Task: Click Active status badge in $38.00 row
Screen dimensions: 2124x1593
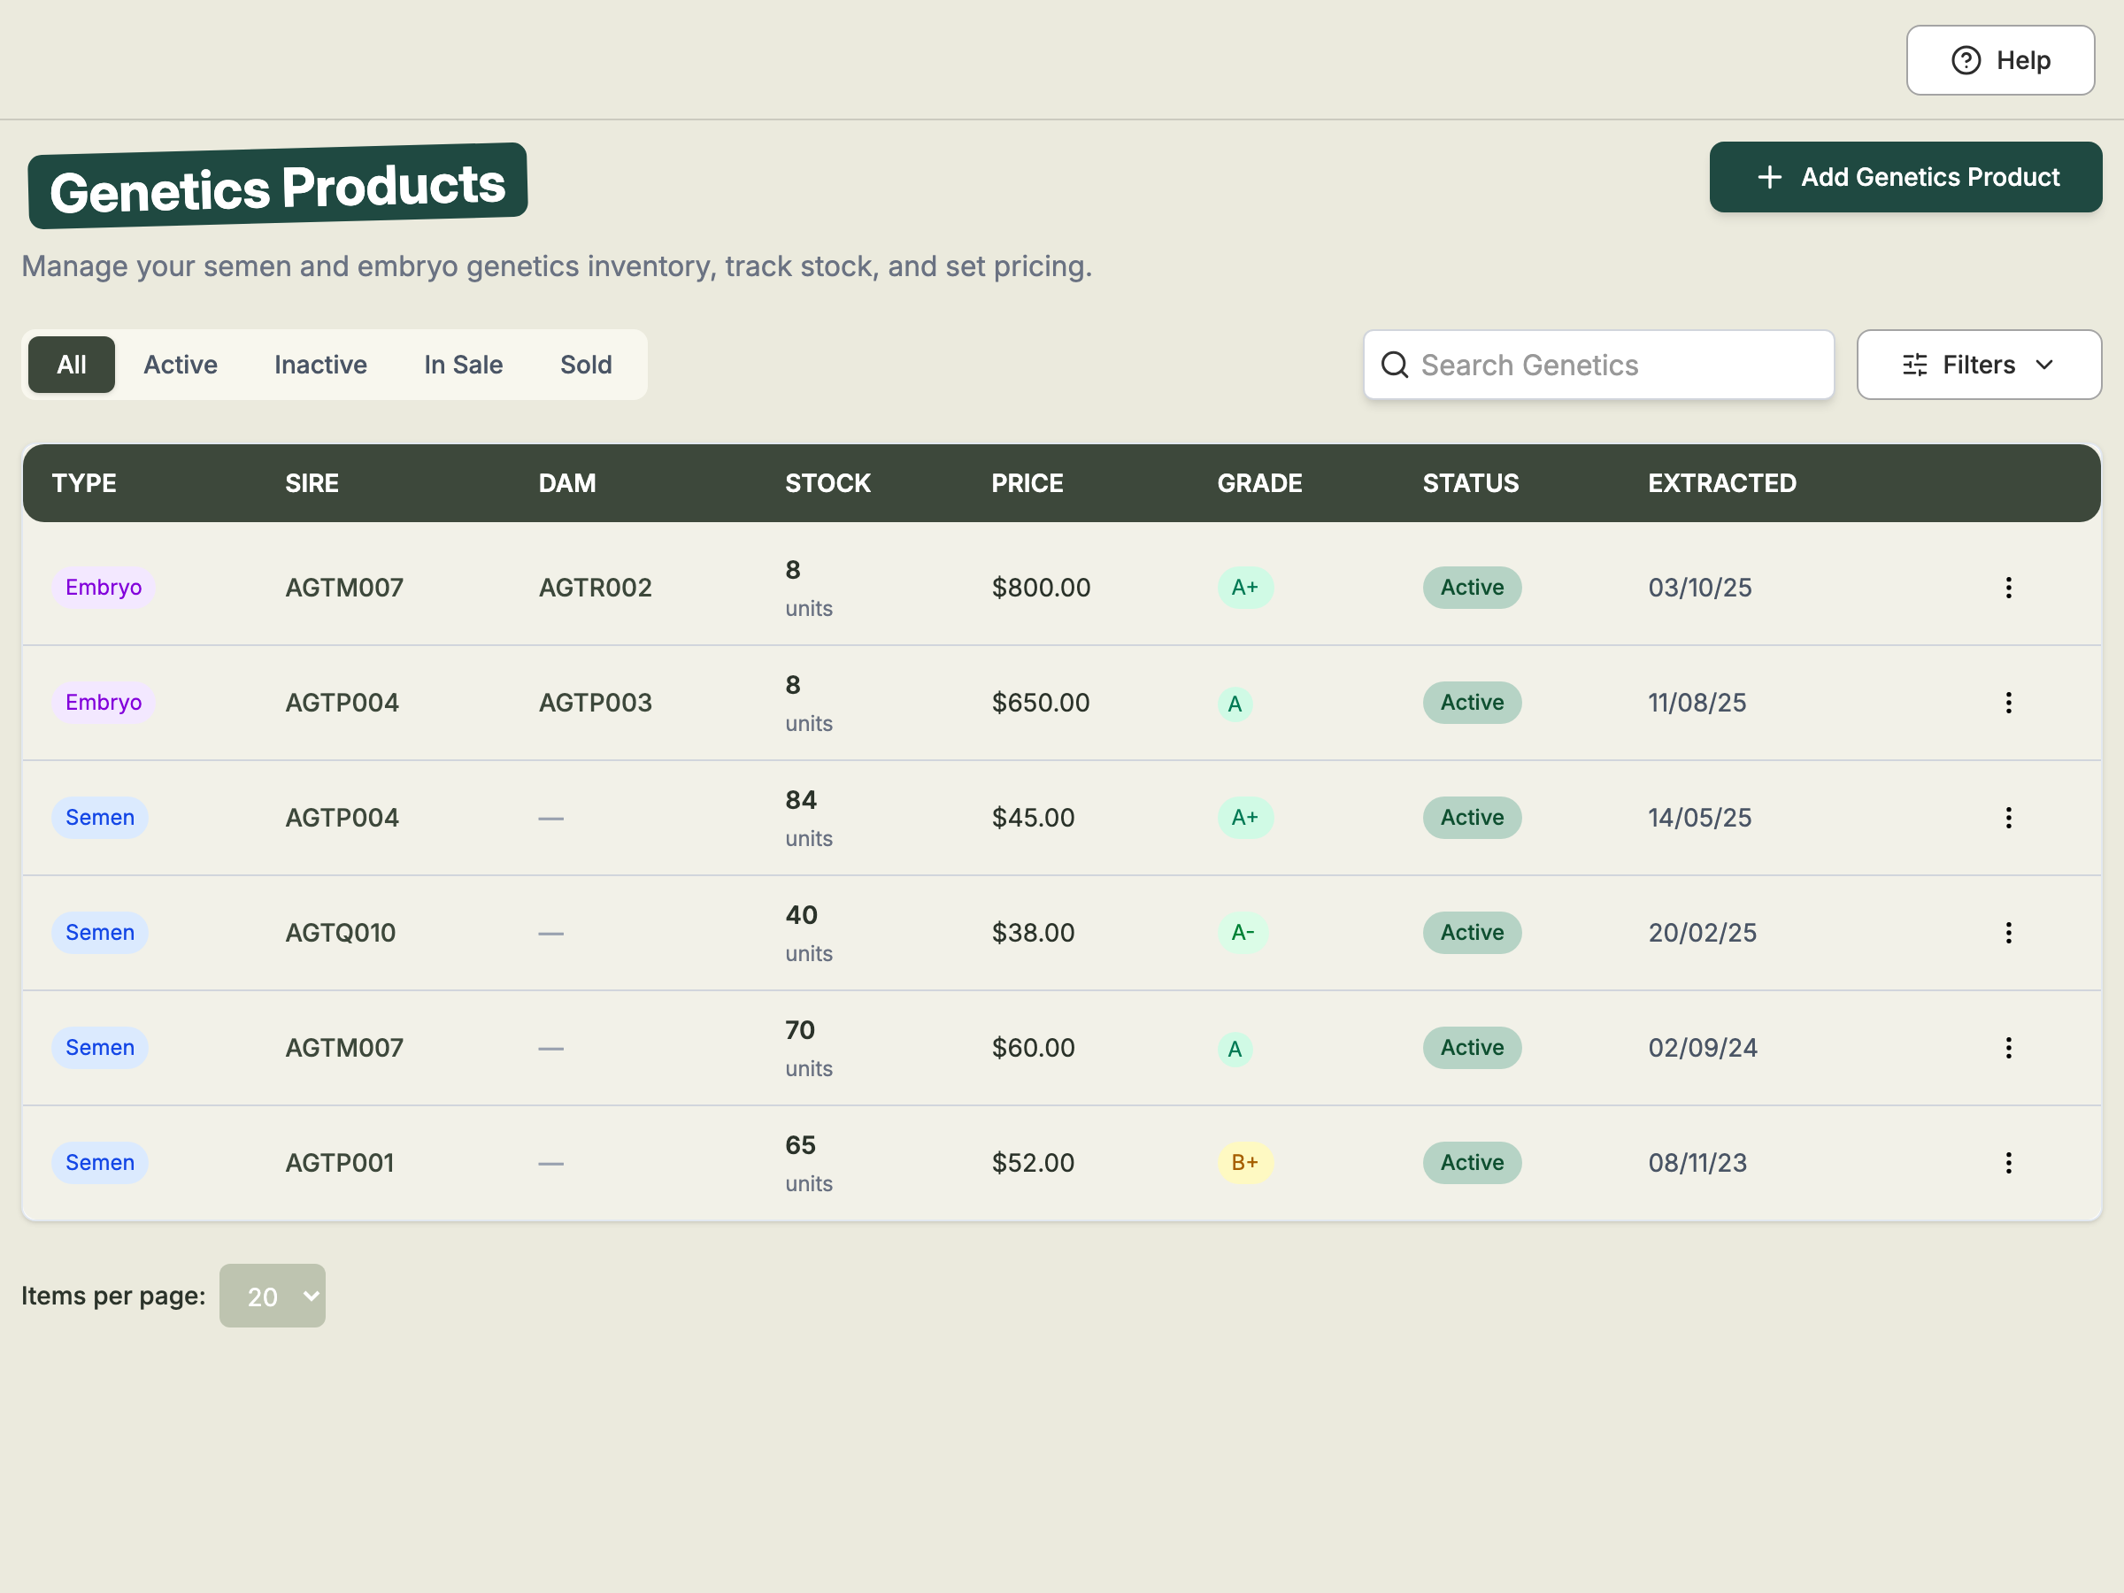Action: click(1472, 933)
